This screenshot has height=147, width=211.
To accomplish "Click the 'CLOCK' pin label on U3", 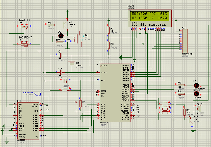I will click(x=35, y=104).
